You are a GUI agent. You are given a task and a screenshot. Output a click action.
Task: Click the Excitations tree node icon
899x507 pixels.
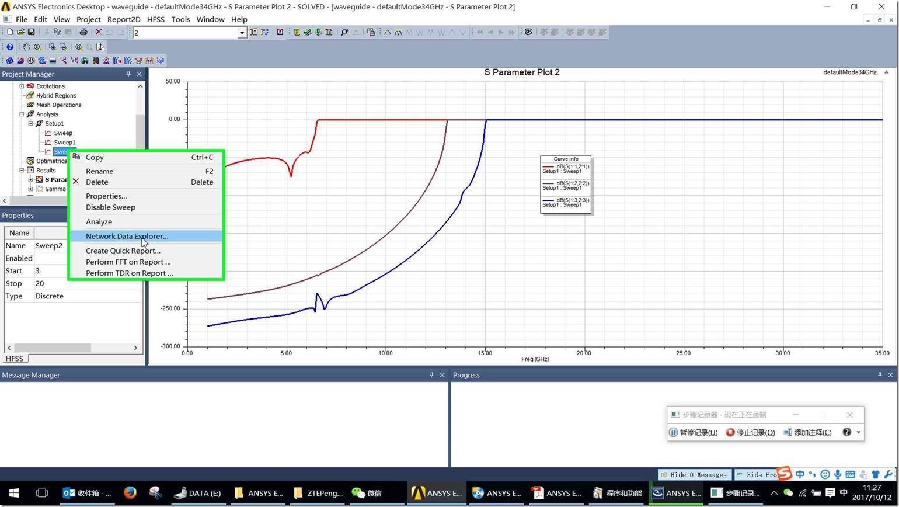click(30, 86)
